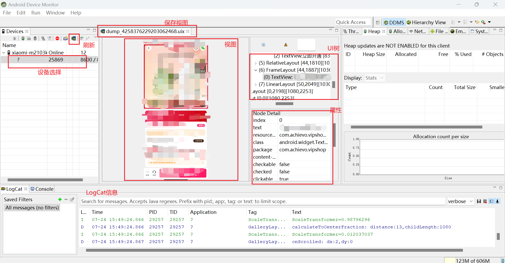The height and width of the screenshot is (263, 505).
Task: Open the Window menu
Action: [x=55, y=13]
